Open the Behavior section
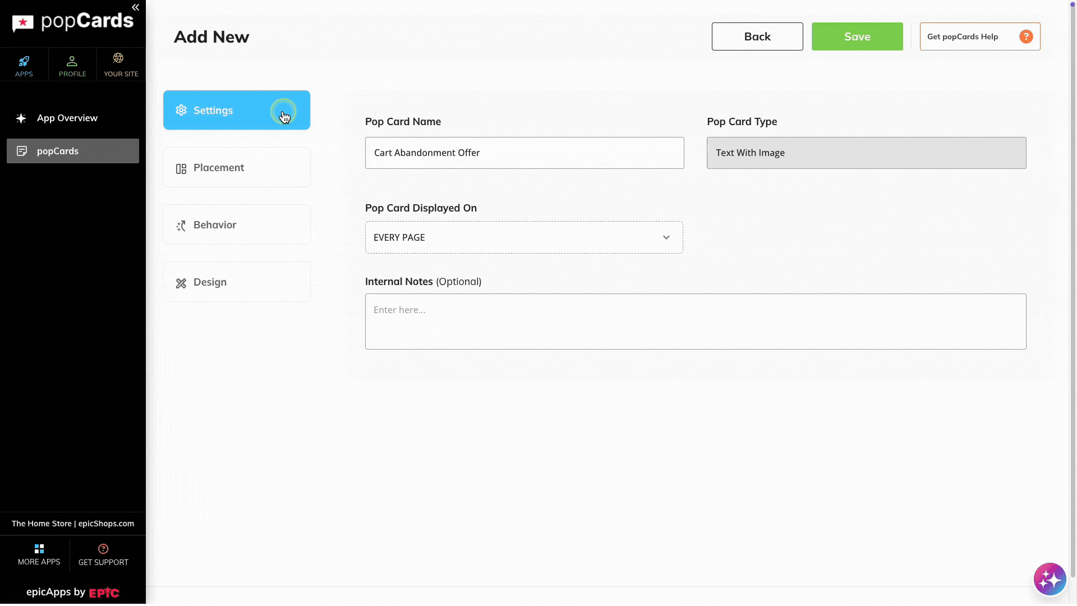Screen dimensions: 1077x606 (237, 224)
